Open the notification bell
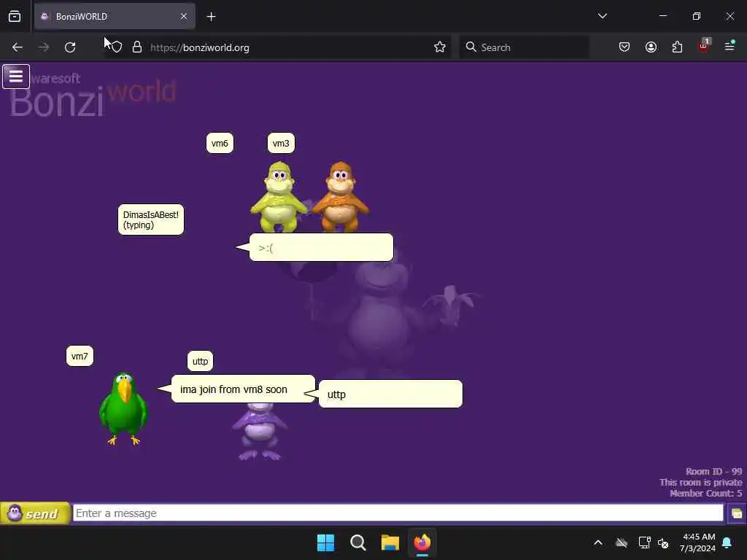The image size is (747, 560). [x=727, y=542]
